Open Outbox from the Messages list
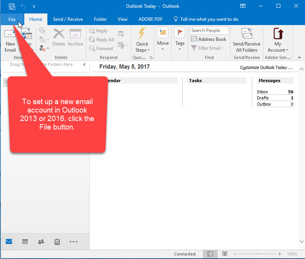305x259 pixels. click(x=275, y=104)
